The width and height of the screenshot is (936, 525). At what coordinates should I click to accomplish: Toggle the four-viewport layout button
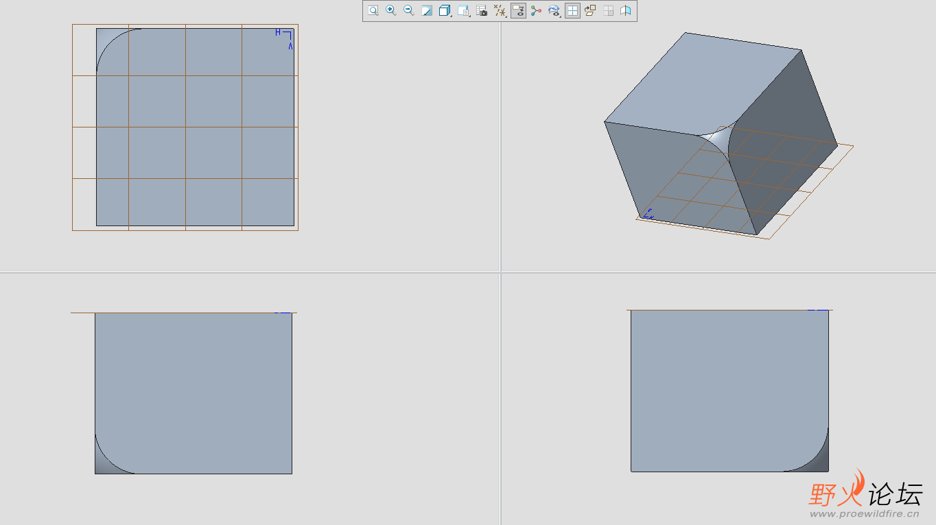tap(572, 10)
